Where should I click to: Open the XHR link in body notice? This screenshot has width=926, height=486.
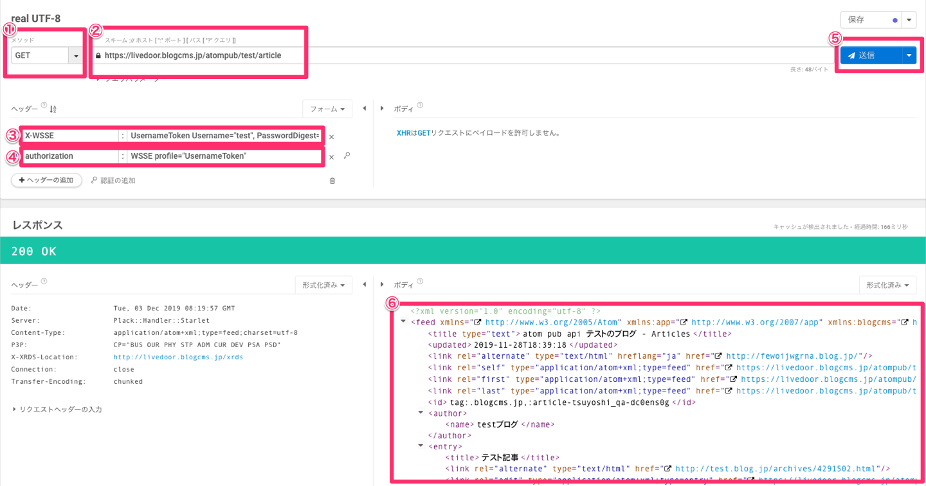(403, 134)
